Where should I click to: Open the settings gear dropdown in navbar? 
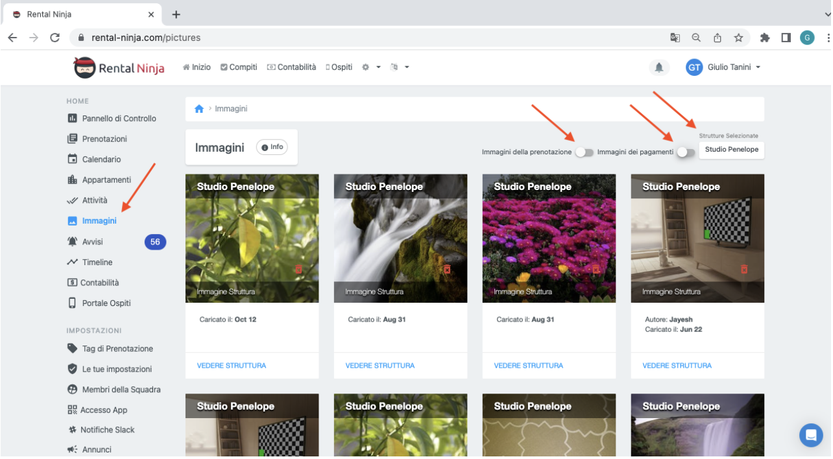(370, 67)
